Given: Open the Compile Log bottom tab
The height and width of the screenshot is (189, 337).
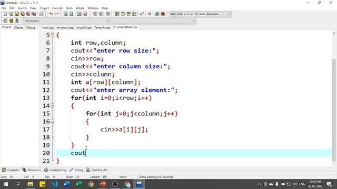Looking at the screenshot, I should [55, 170].
